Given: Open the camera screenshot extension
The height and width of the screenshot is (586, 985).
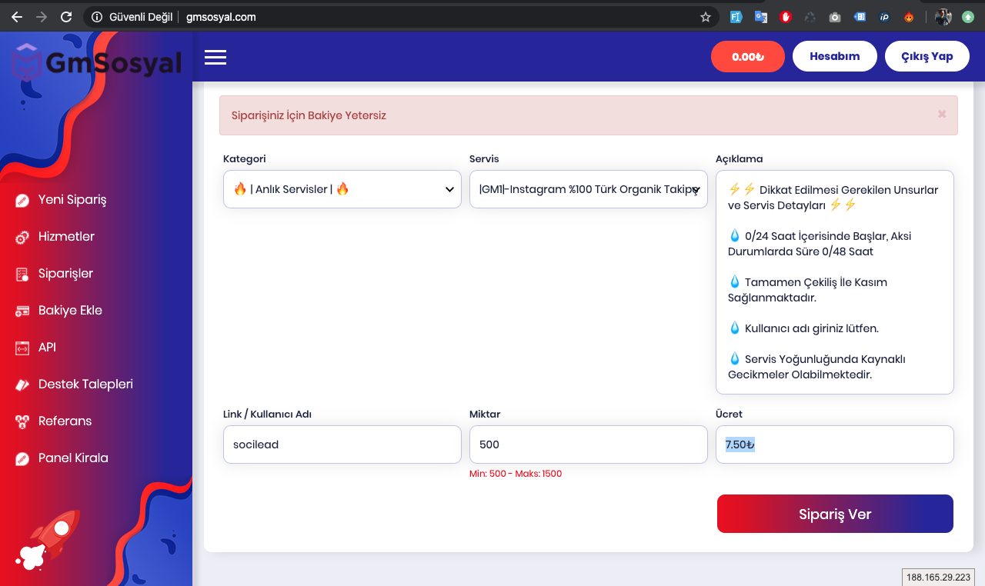Looking at the screenshot, I should (x=835, y=17).
